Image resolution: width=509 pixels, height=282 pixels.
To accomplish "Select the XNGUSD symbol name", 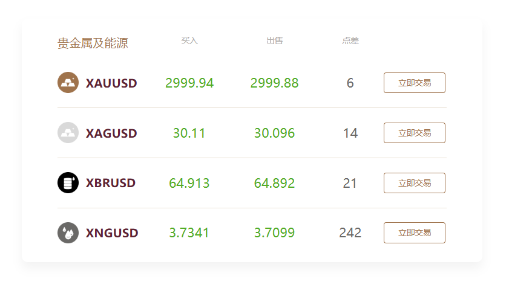I will tap(112, 233).
